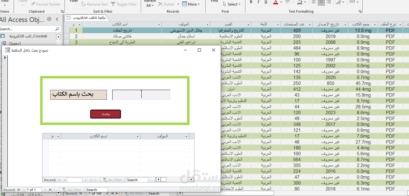Screen dimensions: 409x196
Task: Open the اسم الكتاب column filter arrow in main table
Action: click(x=158, y=24)
